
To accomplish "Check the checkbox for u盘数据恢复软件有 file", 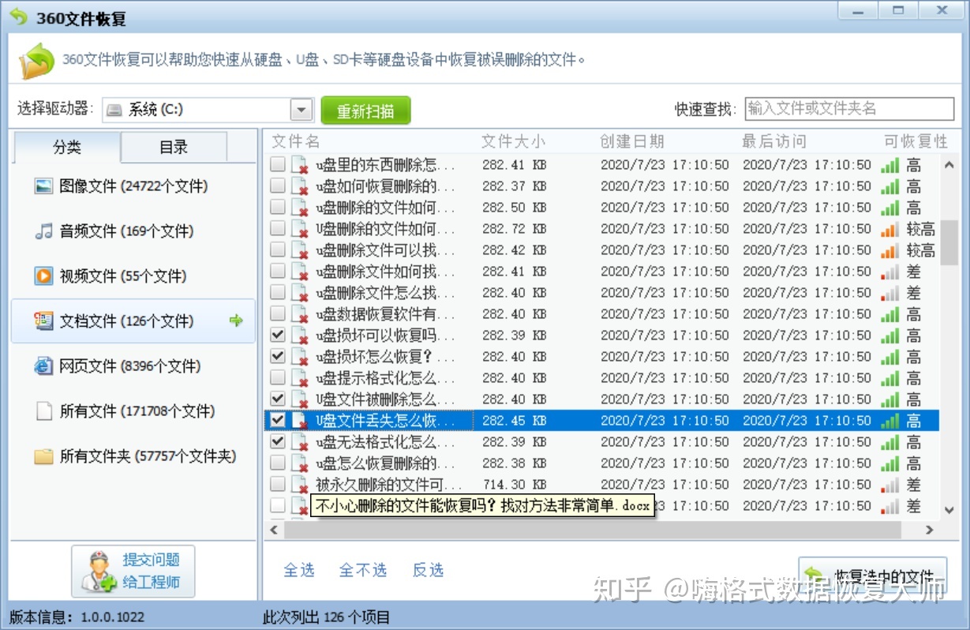I will point(278,313).
